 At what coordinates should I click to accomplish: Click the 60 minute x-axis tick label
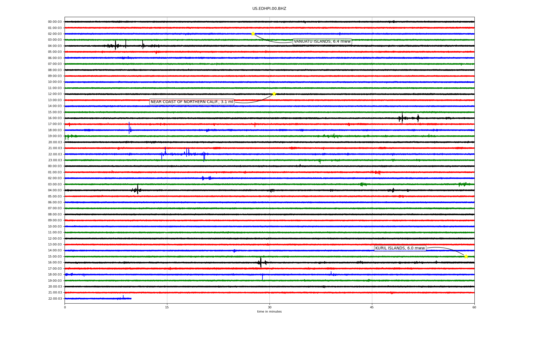tap(474, 307)
